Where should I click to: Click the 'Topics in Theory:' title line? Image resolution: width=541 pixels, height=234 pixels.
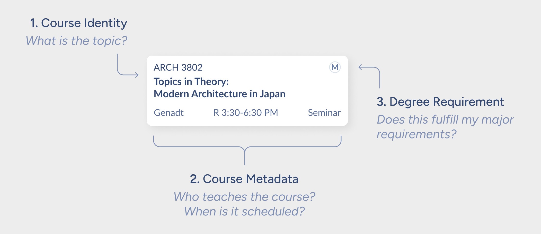(191, 82)
